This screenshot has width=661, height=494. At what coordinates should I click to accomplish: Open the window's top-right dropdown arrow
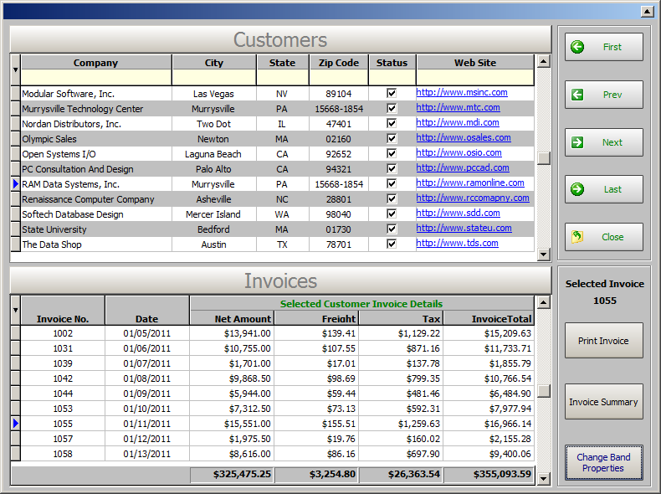point(647,11)
